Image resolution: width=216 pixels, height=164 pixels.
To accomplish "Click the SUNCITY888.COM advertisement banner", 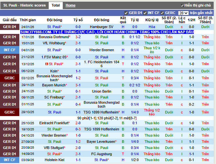I will pos(107,32).
